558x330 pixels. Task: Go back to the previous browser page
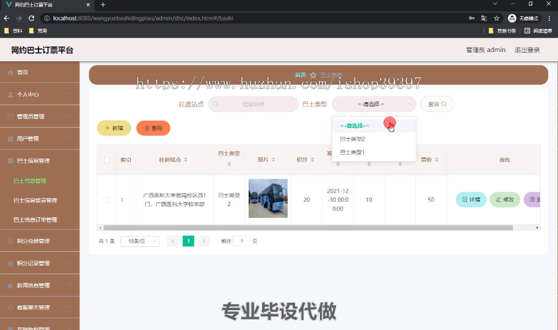point(6,18)
